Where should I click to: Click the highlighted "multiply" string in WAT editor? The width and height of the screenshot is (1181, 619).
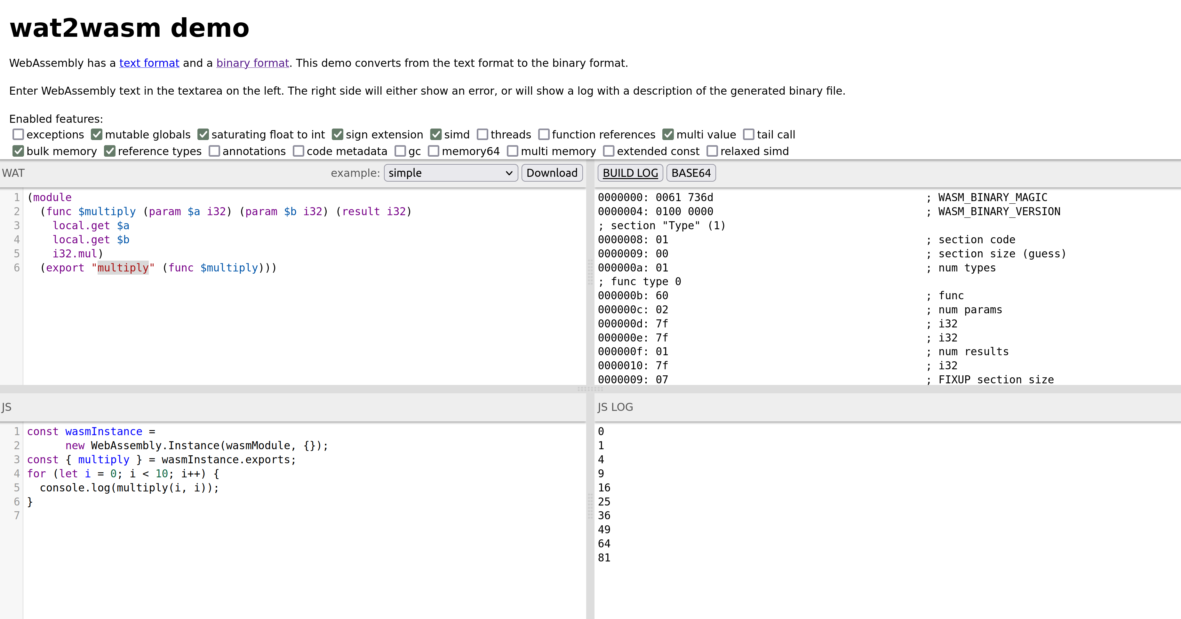123,268
